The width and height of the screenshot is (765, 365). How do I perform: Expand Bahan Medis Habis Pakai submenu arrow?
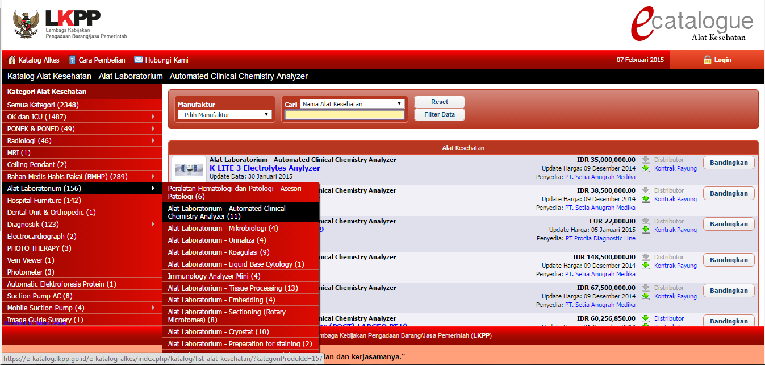point(153,176)
